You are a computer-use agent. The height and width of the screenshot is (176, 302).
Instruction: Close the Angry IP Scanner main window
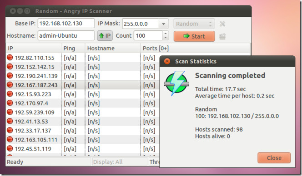click(x=13, y=11)
